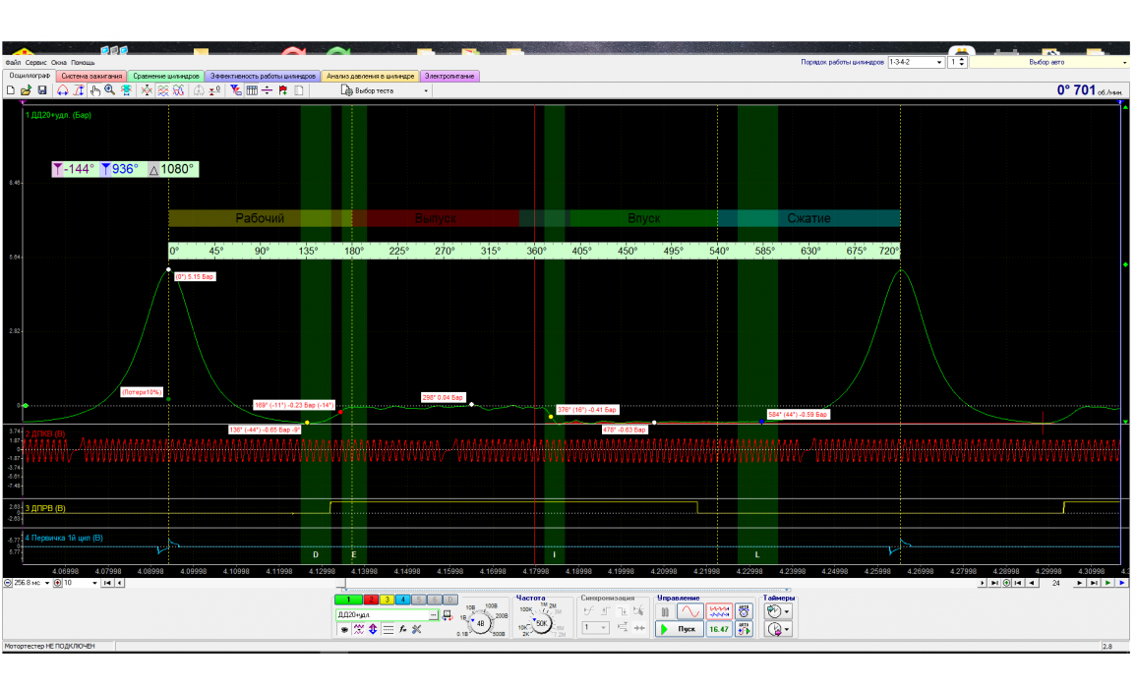Switch to Электропитание tab

click(x=449, y=76)
